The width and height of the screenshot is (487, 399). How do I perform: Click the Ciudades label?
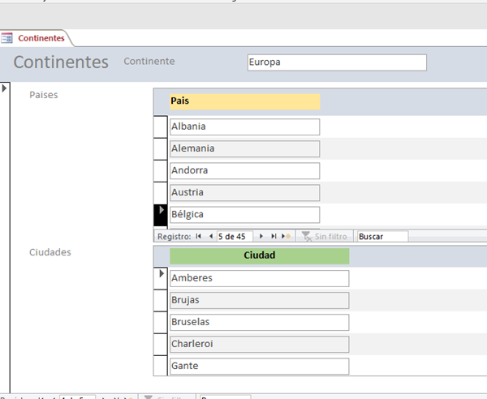tap(50, 252)
